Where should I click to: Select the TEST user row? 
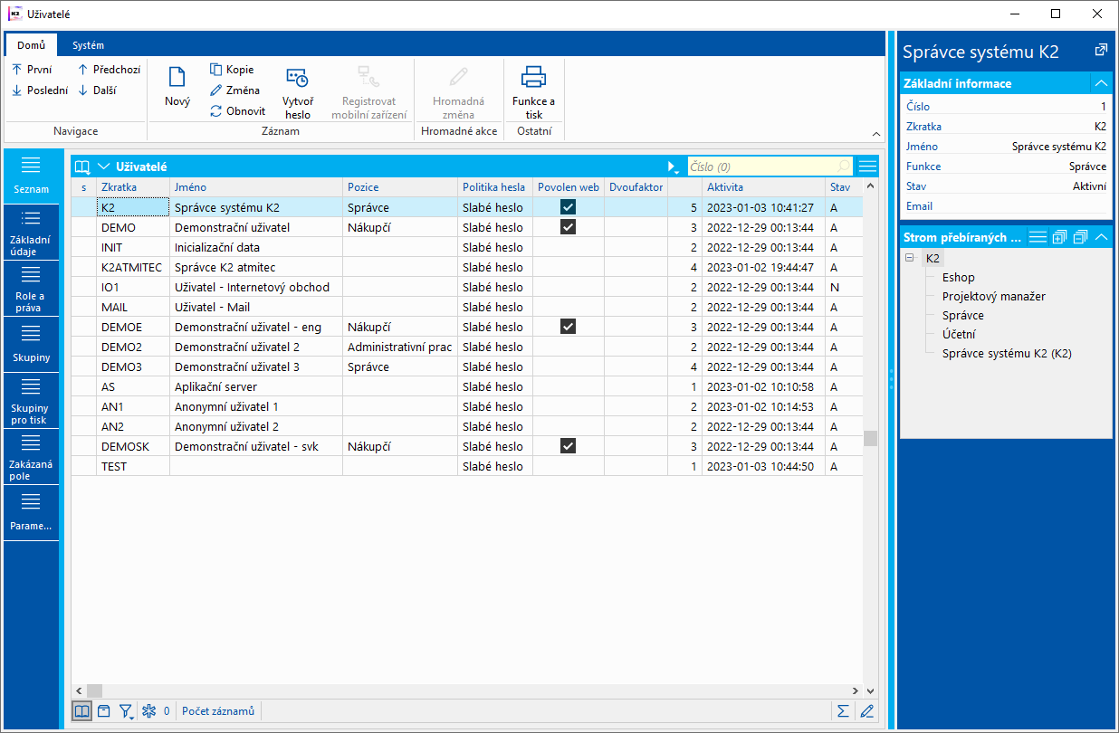click(x=466, y=466)
